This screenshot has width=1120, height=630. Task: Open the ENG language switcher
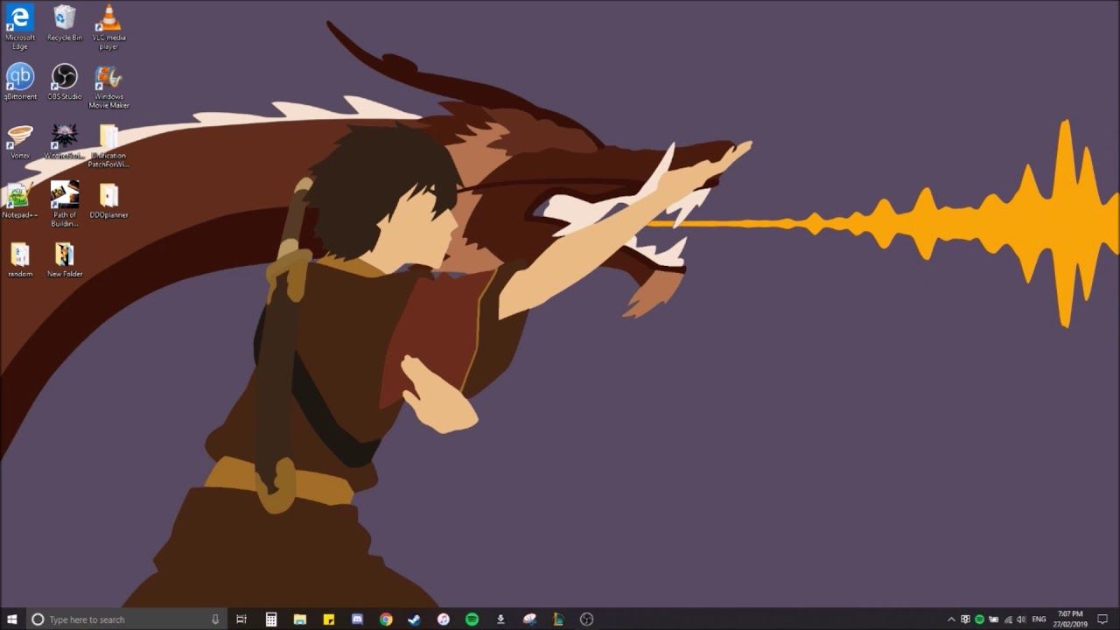click(x=1039, y=619)
